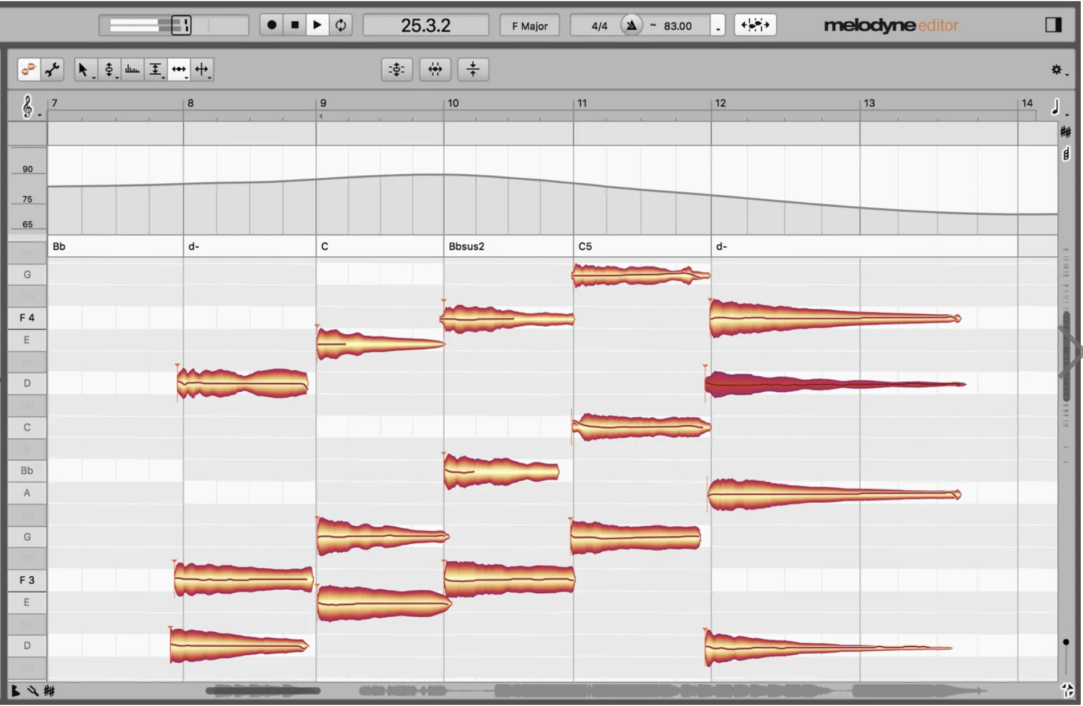
Task: Select the Note Separation tool
Action: click(202, 69)
